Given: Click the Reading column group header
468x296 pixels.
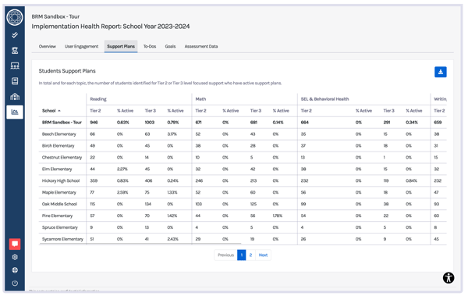Looking at the screenshot, I should 98,99.
